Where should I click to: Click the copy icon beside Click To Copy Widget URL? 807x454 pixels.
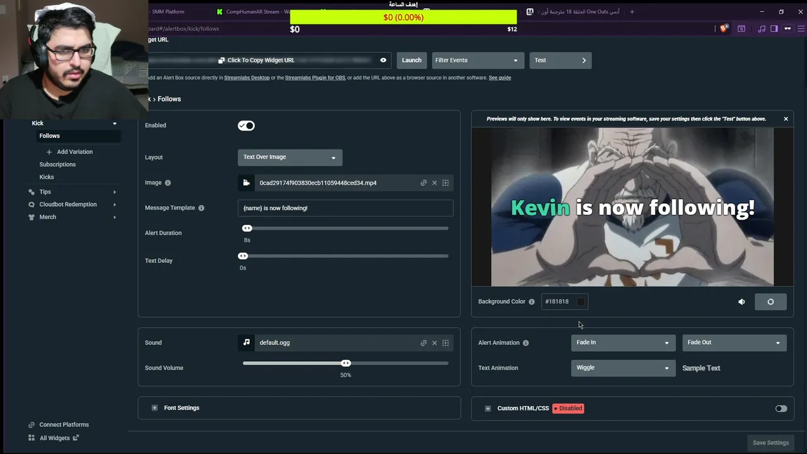[221, 61]
